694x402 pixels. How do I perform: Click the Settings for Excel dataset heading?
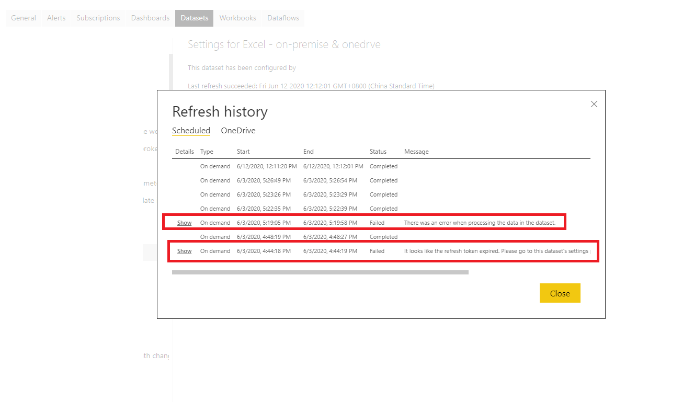point(284,44)
